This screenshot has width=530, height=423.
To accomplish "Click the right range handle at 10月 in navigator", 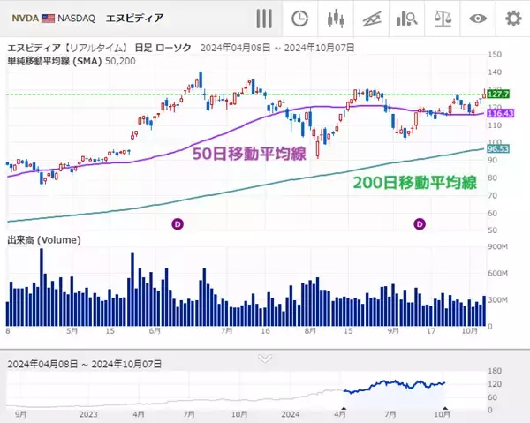I will (445, 408).
